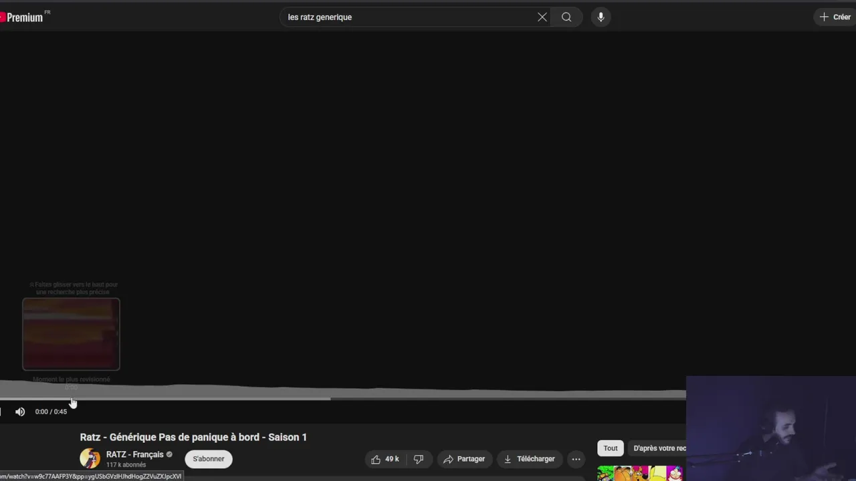Seek along the video progress bar
Screen dimensions: 856x481
342,399
